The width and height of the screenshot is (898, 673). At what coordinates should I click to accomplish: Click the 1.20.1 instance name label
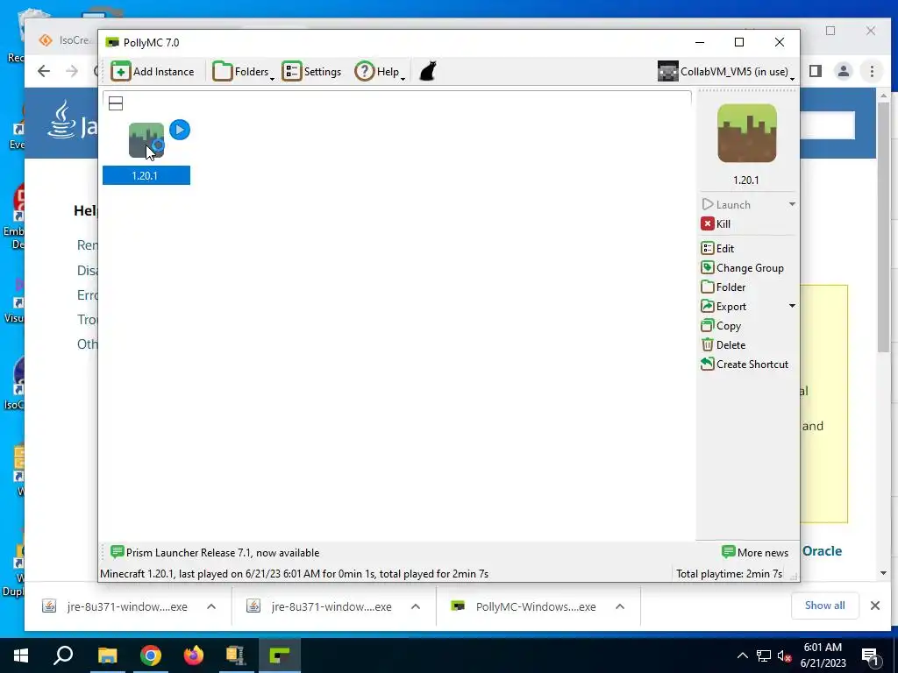pyautogui.click(x=146, y=175)
